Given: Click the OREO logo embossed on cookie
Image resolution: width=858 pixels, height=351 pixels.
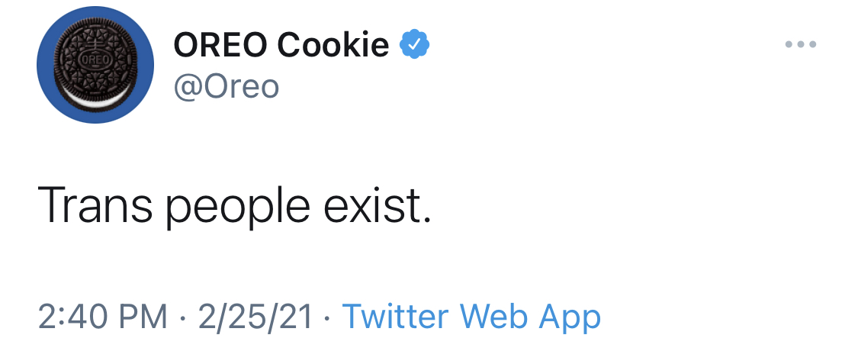Looking at the screenshot, I should click(x=96, y=58).
